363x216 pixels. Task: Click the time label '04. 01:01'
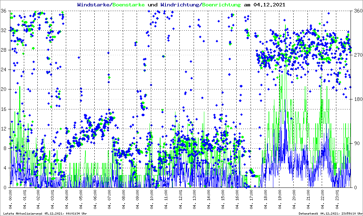point(25,199)
